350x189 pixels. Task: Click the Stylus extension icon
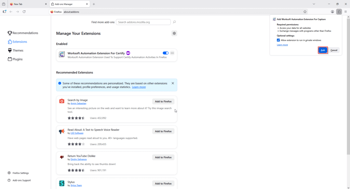coord(62,183)
